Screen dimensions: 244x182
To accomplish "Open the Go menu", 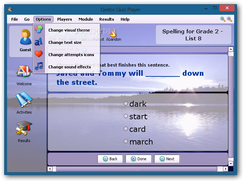I will [x=27, y=19].
